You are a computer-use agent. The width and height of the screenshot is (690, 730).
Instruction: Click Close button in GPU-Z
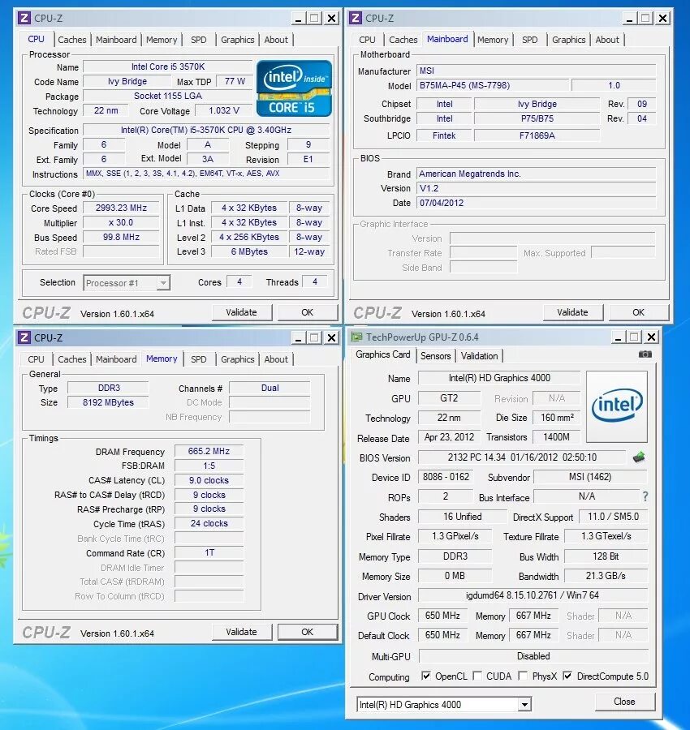tap(625, 702)
